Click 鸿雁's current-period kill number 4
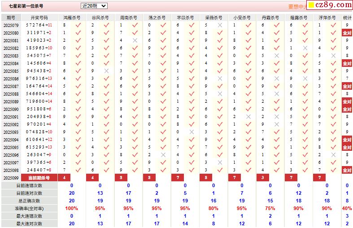The image size is (353, 228). coord(64,178)
